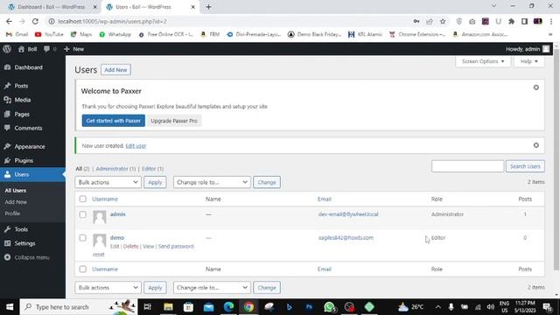Dismiss the Welcome to Paxxer notice
This screenshot has width=560, height=315.
tap(535, 87)
